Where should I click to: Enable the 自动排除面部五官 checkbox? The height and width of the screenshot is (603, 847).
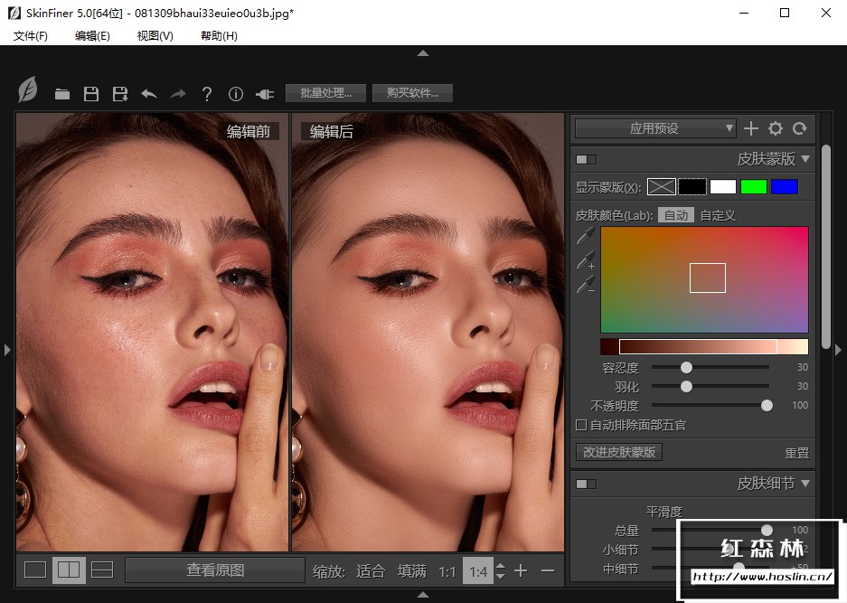[x=581, y=425]
